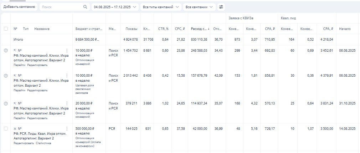
Task: Sort by the "Расход" column header
Action: pos(199,29)
